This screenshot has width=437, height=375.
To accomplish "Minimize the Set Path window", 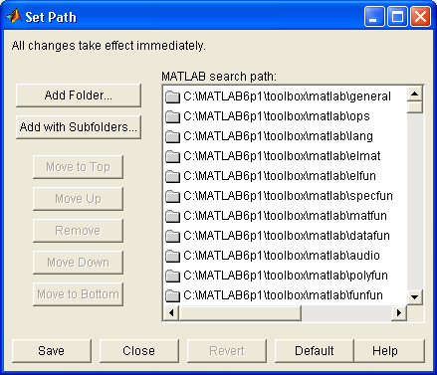I will [374, 17].
